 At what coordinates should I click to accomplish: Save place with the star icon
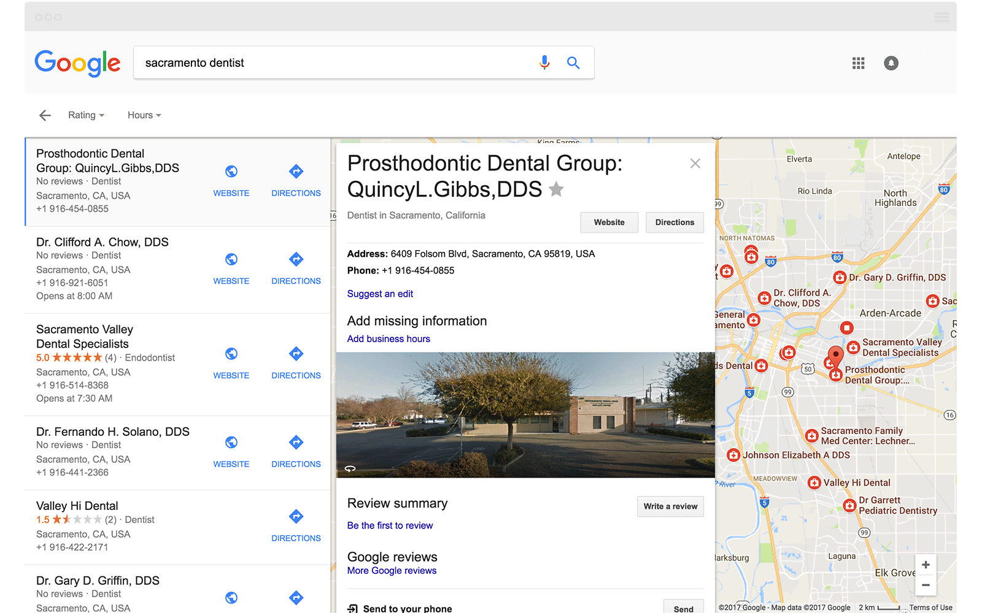click(556, 189)
